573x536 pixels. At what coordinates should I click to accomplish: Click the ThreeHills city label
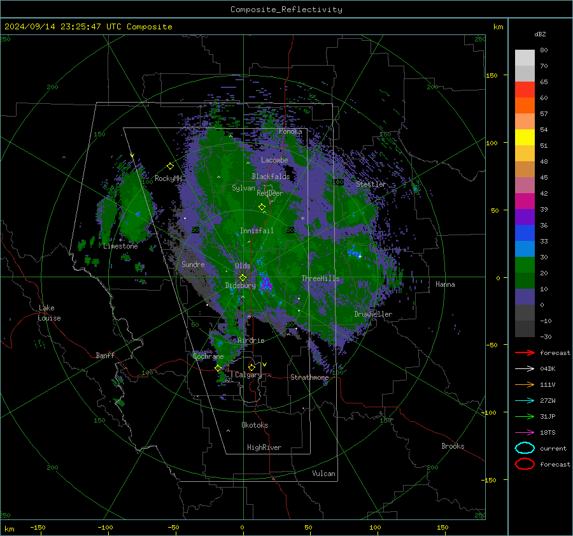click(320, 279)
